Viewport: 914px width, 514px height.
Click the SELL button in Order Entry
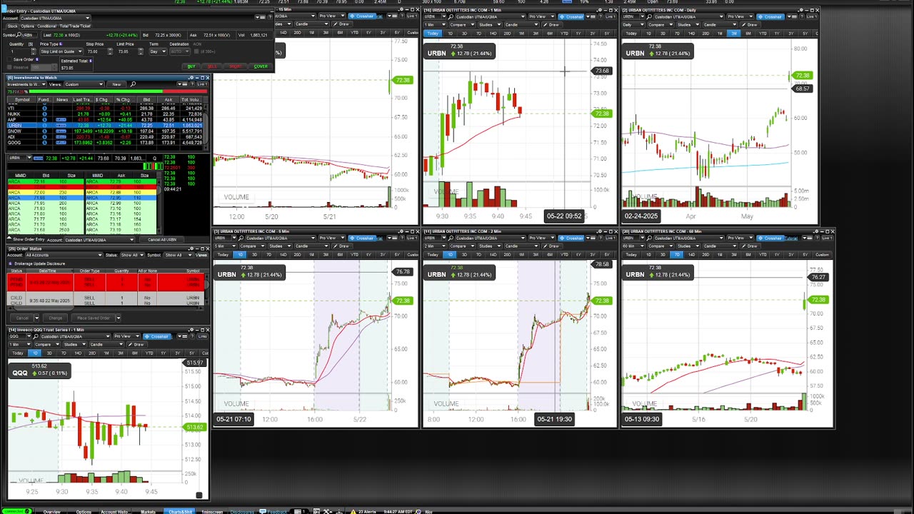point(212,66)
